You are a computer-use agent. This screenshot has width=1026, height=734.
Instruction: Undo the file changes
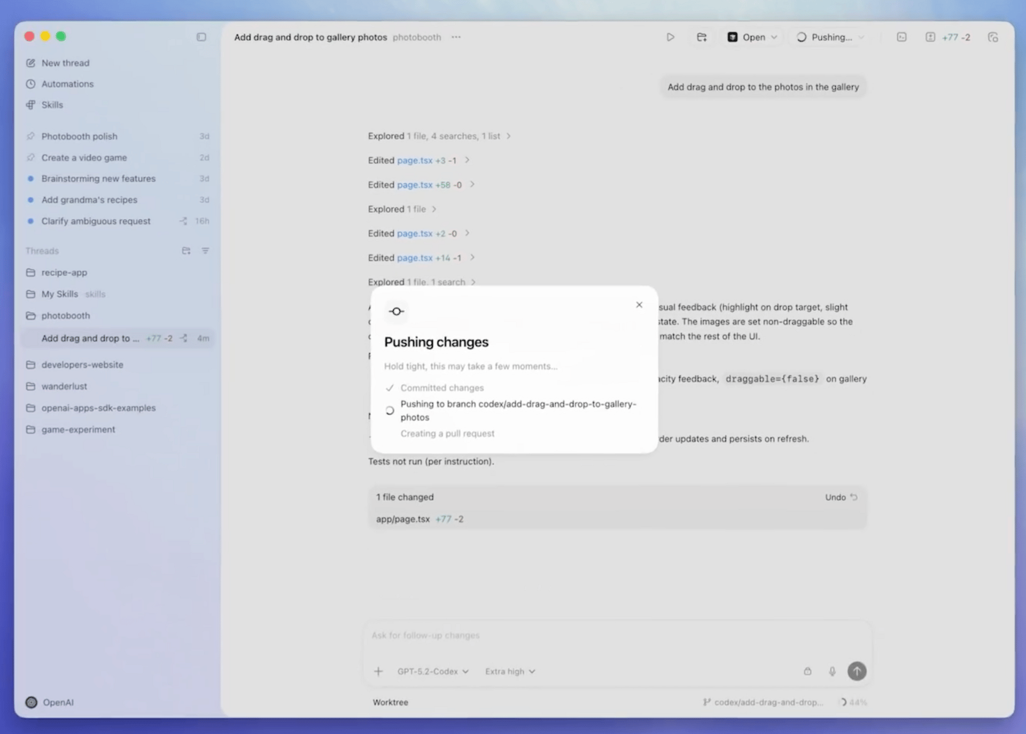tap(841, 497)
